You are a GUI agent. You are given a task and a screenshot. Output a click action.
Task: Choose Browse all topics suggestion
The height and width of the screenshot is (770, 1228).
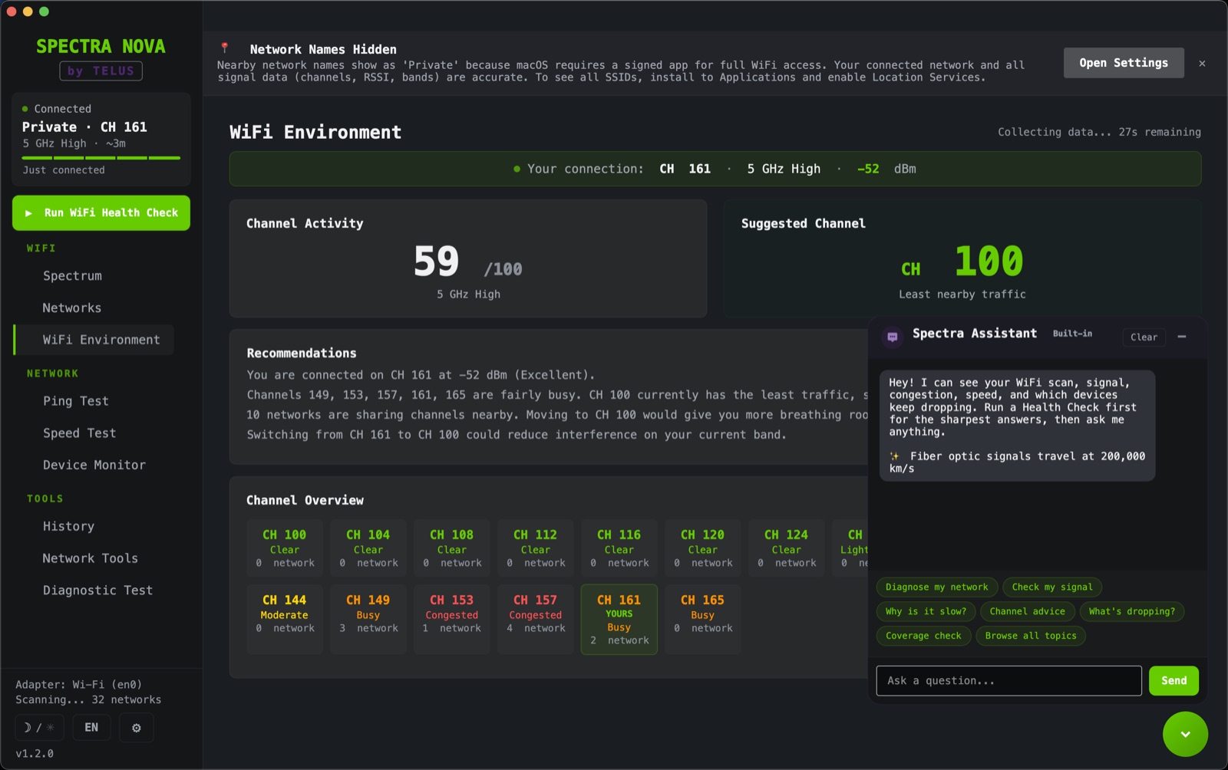1031,636
